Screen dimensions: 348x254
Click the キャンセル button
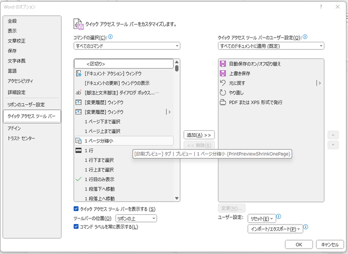pos(330,244)
